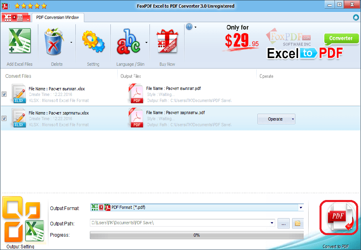Expand the Output Path dropdown arrow
Screen dimensions: 361x250
(272, 223)
